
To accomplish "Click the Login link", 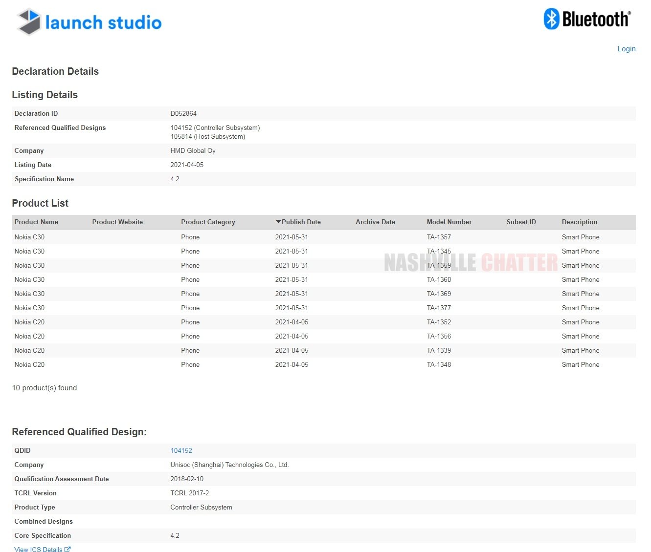I will [626, 49].
